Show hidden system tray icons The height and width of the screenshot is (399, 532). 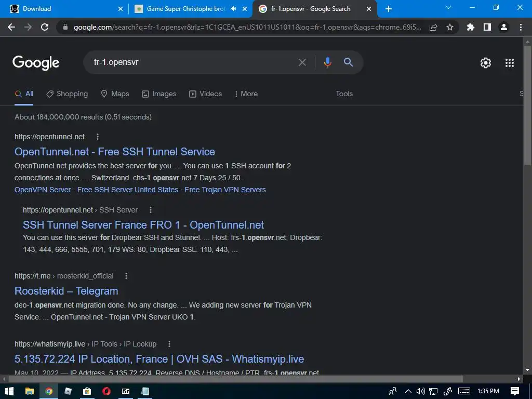coord(408,391)
